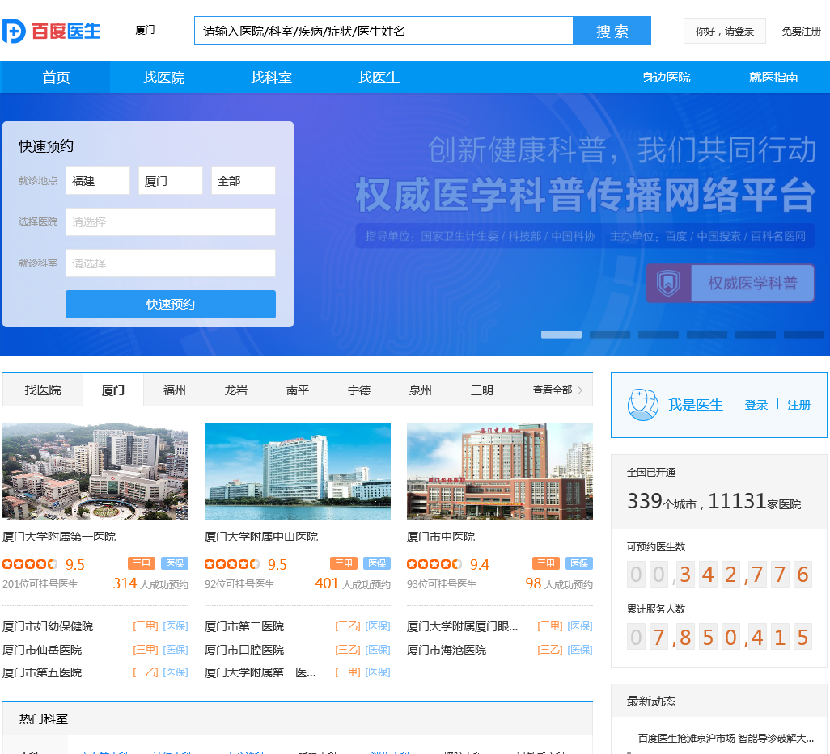Select the second carousel indicator
830x754 pixels.
pyautogui.click(x=610, y=335)
